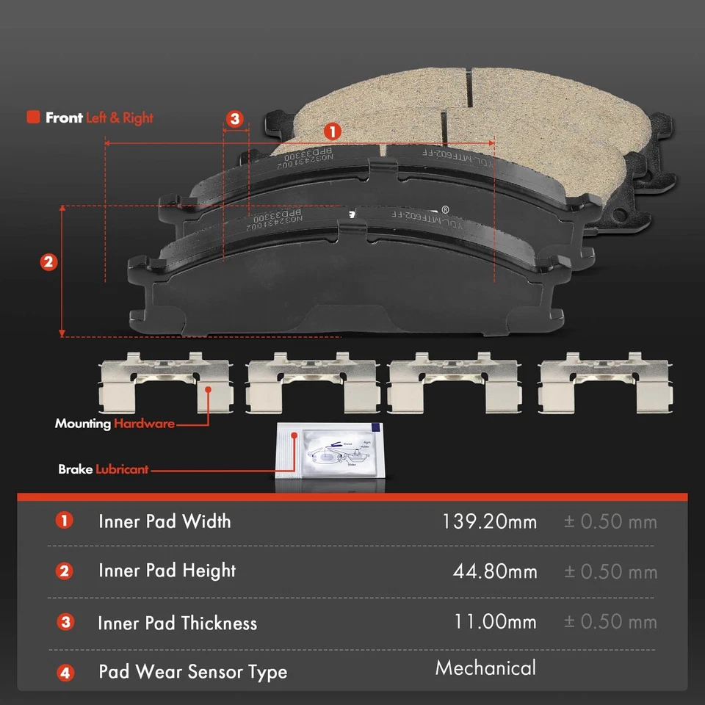Click the 'Mechanical' value
This screenshot has width=705, height=705.
point(485,668)
